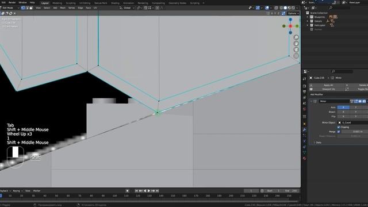The image size is (368, 207).
Task: Select vertex select mode icon
Action: click(x=23, y=7)
